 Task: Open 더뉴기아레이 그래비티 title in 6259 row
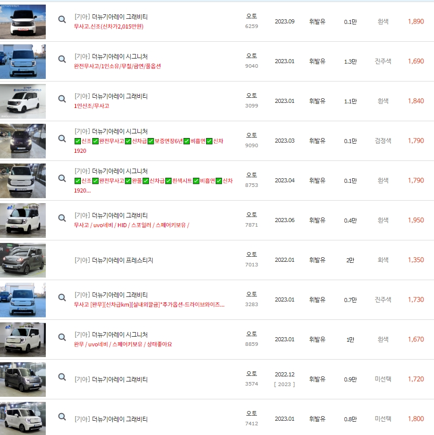point(120,17)
